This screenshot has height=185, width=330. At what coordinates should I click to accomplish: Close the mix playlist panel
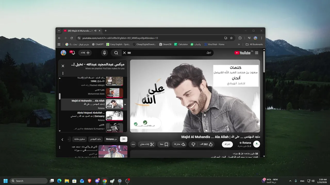(x=63, y=66)
